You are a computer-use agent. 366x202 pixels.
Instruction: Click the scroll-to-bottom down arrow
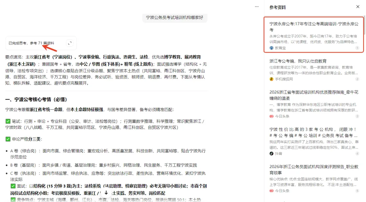point(106,192)
